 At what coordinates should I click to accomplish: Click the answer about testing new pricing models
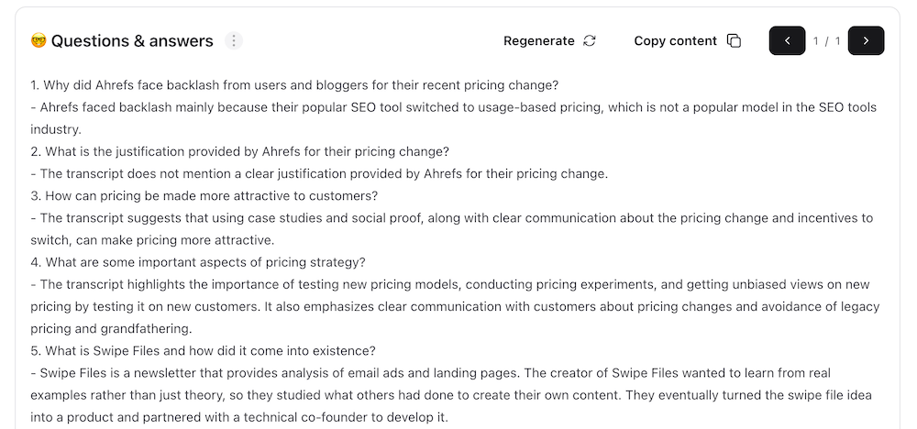click(449, 284)
